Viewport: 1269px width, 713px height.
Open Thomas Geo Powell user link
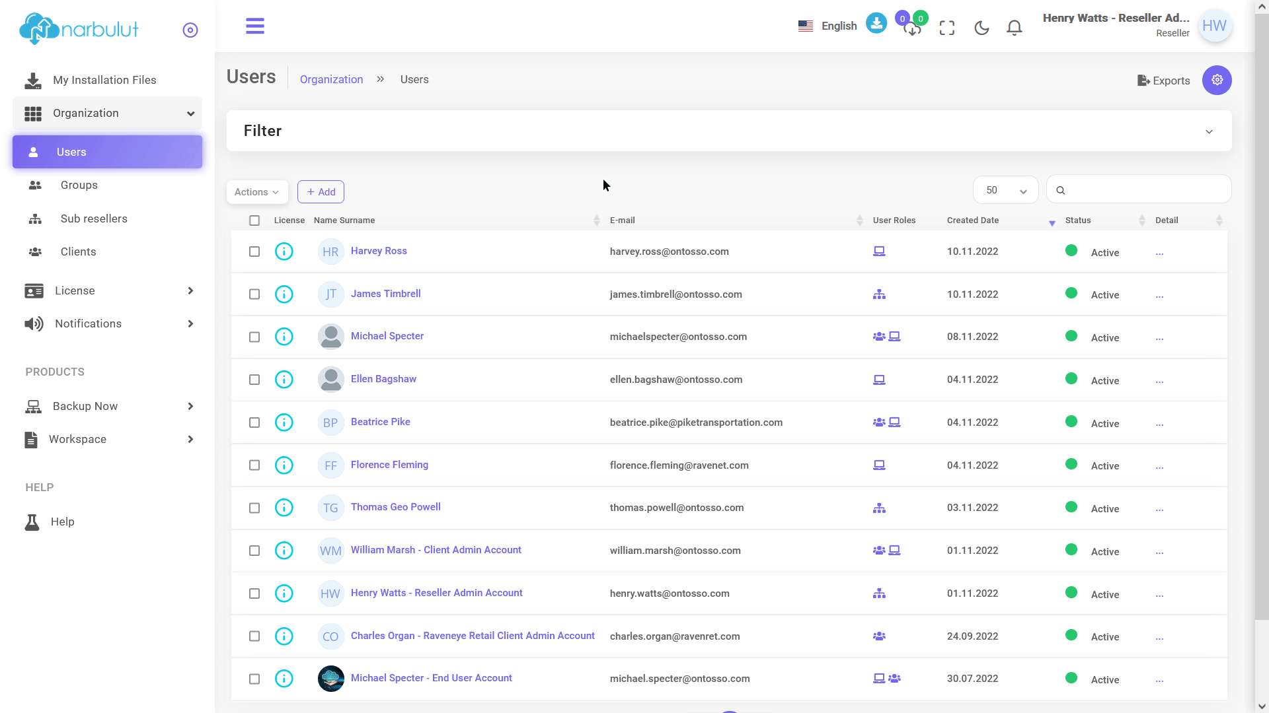click(395, 507)
